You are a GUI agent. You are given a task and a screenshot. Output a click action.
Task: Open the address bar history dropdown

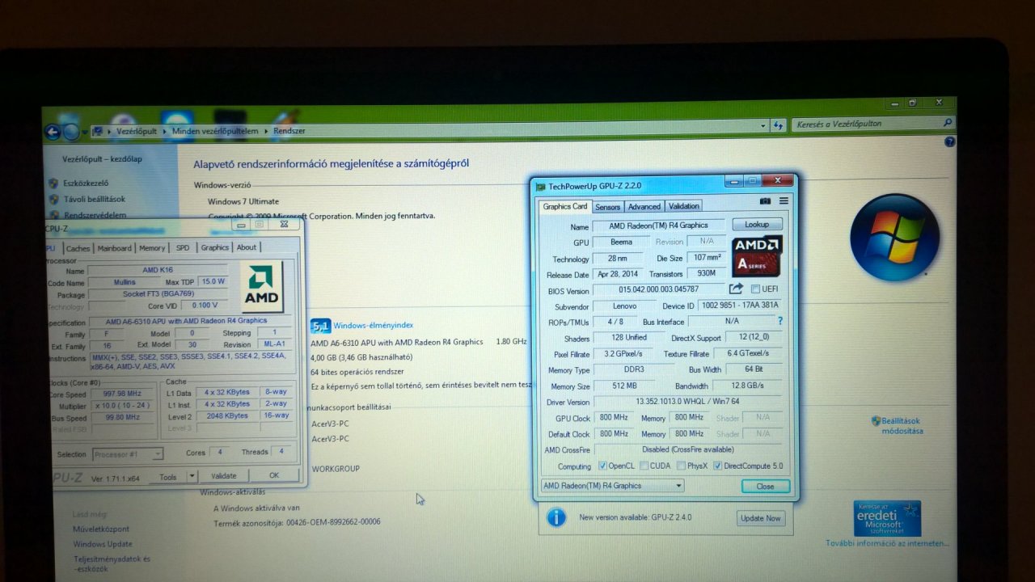[763, 125]
